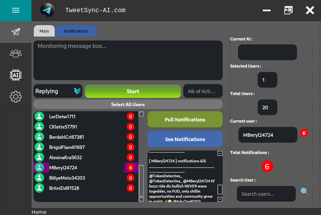Select user BillyeMeto34203
321x215 pixels.
click(x=86, y=178)
